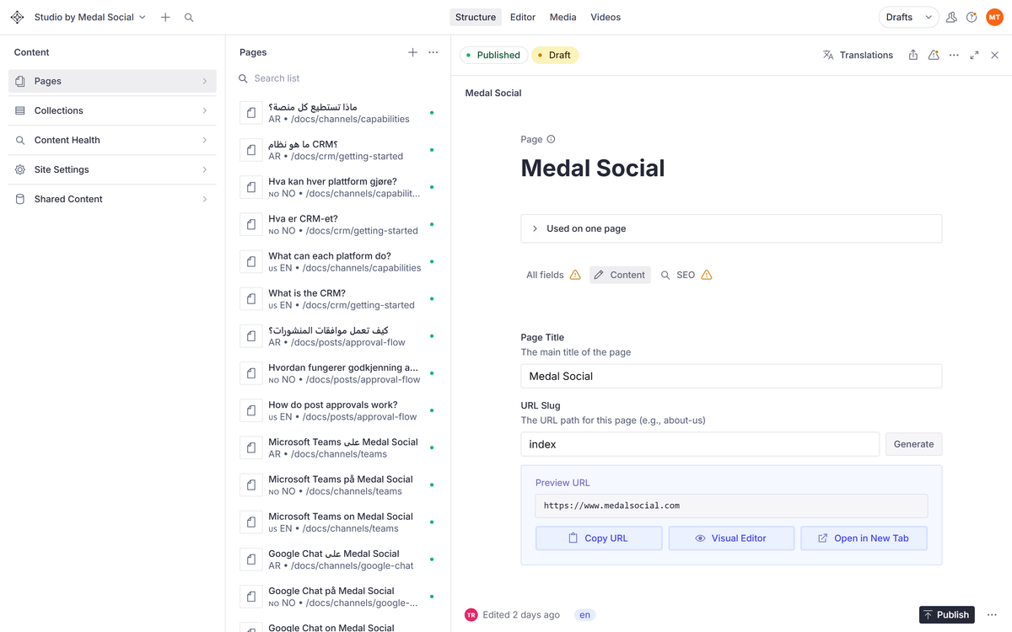The image size is (1012, 632).
Task: Open the What can each platform do? page
Action: [x=337, y=261]
